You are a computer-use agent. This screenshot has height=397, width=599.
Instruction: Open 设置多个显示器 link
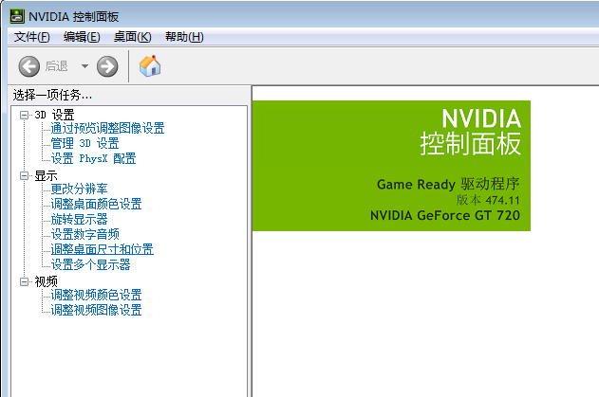click(90, 264)
